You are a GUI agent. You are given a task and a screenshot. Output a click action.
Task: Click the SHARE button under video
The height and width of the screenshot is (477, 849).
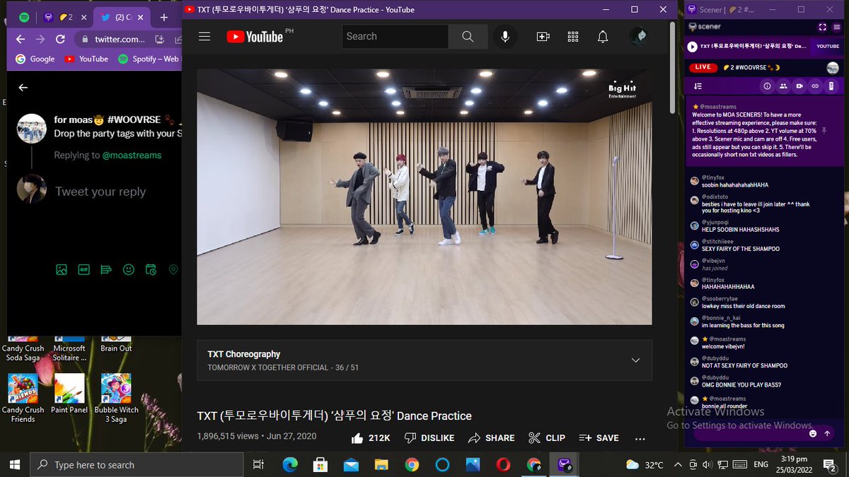click(492, 438)
